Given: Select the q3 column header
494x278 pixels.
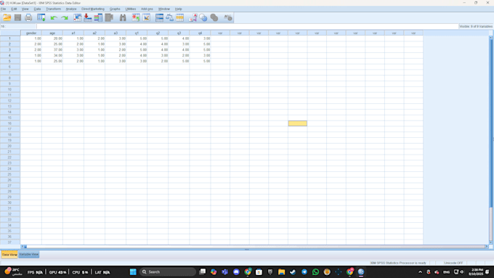Looking at the screenshot, I should [179, 33].
